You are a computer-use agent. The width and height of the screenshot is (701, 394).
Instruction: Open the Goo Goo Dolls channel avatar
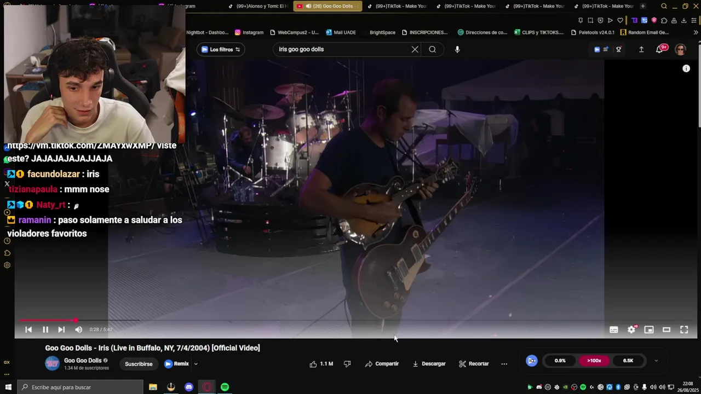(x=53, y=363)
